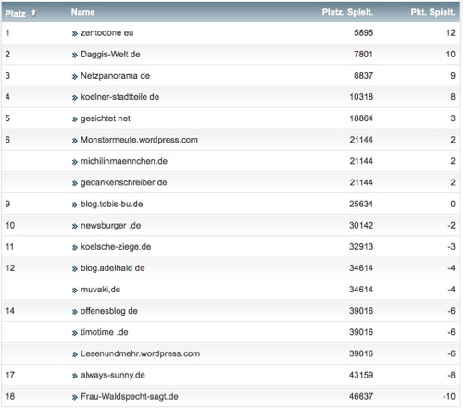
Task: Open the timotime .de link
Action: point(105,332)
